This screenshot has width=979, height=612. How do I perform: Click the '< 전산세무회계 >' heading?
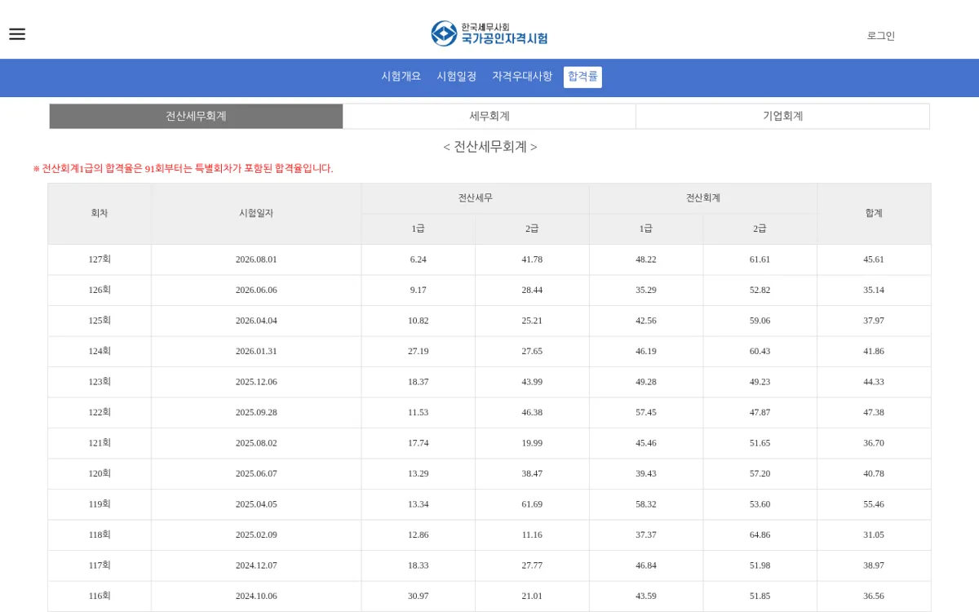(489, 147)
